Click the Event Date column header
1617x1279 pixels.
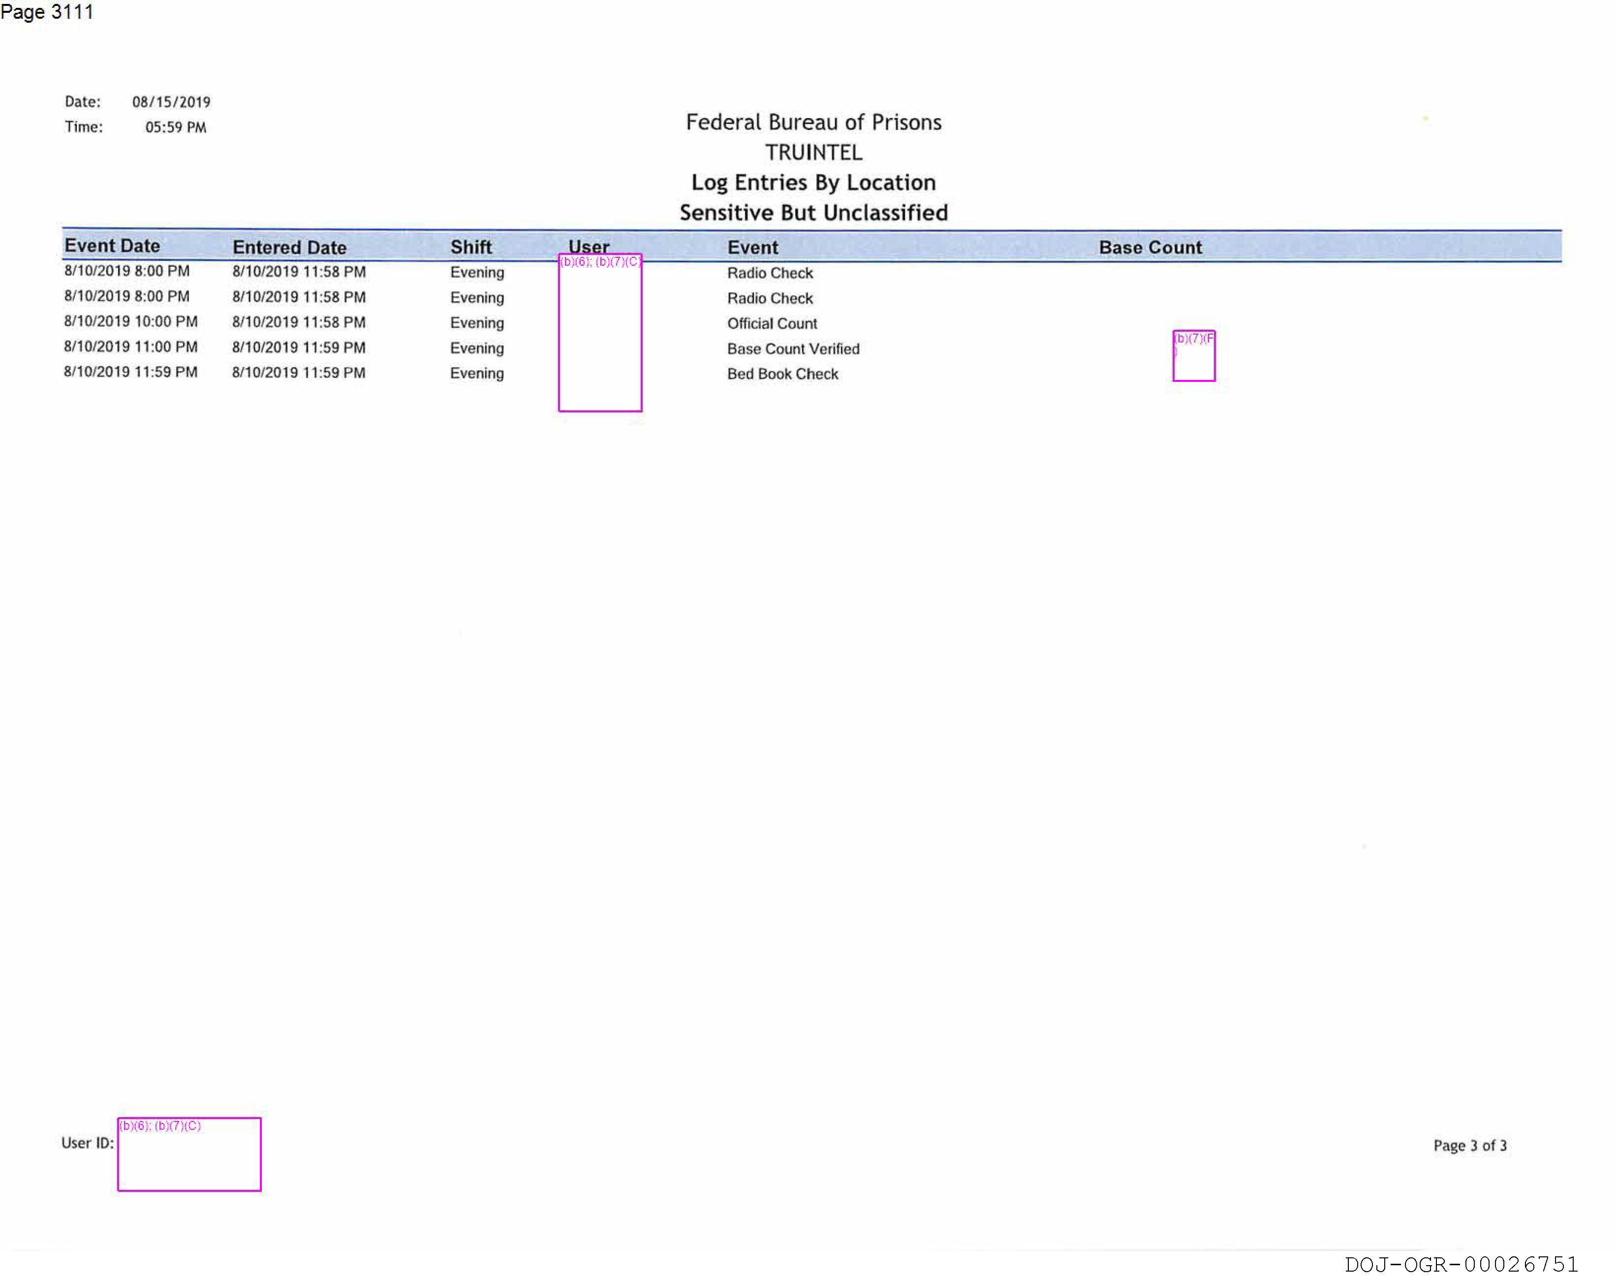pos(112,246)
